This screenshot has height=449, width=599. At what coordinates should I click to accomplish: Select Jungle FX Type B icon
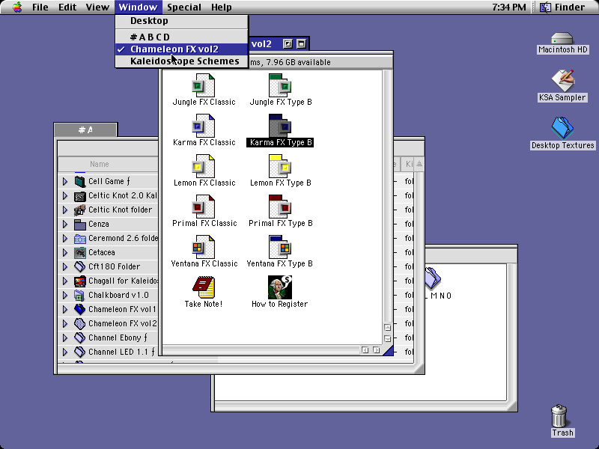pos(280,85)
